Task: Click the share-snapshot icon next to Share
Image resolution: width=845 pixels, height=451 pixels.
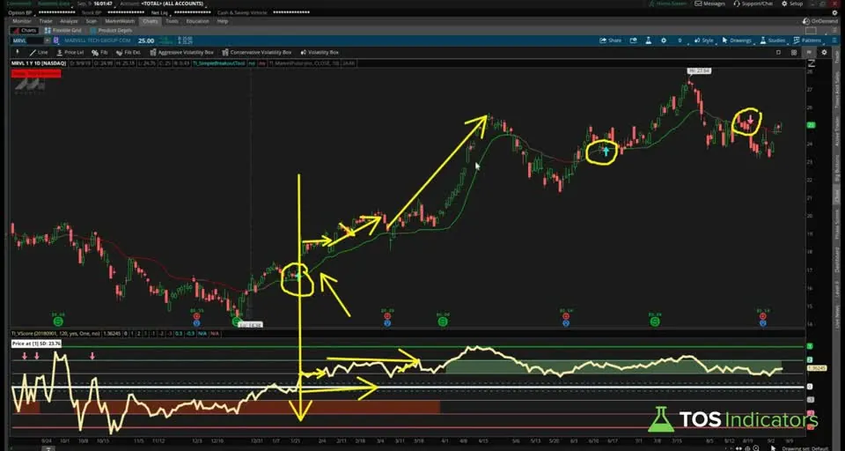Action: click(633, 41)
